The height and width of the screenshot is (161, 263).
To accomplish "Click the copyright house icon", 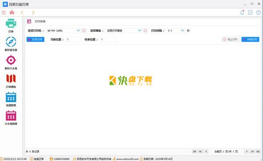I will [75, 159].
